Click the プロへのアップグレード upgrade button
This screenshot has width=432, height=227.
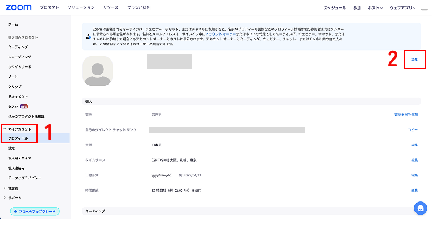[x=35, y=211]
